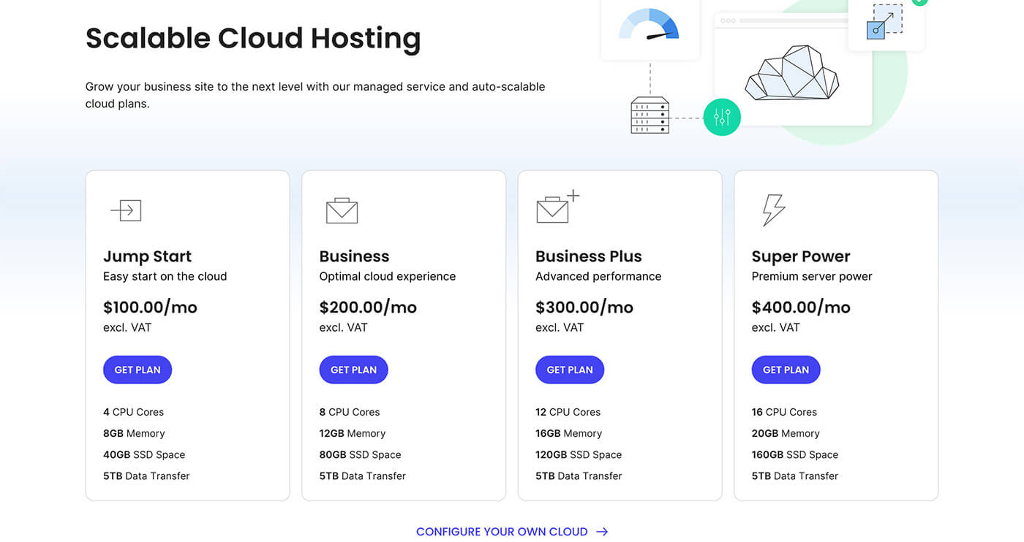The height and width of the screenshot is (542, 1024).
Task: Select the Business plan title
Action: click(x=354, y=256)
